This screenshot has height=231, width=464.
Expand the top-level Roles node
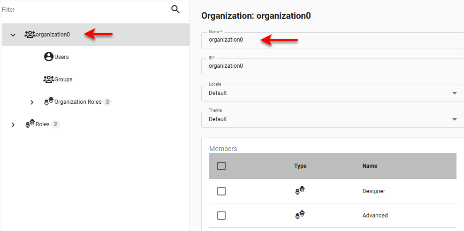[13, 125]
